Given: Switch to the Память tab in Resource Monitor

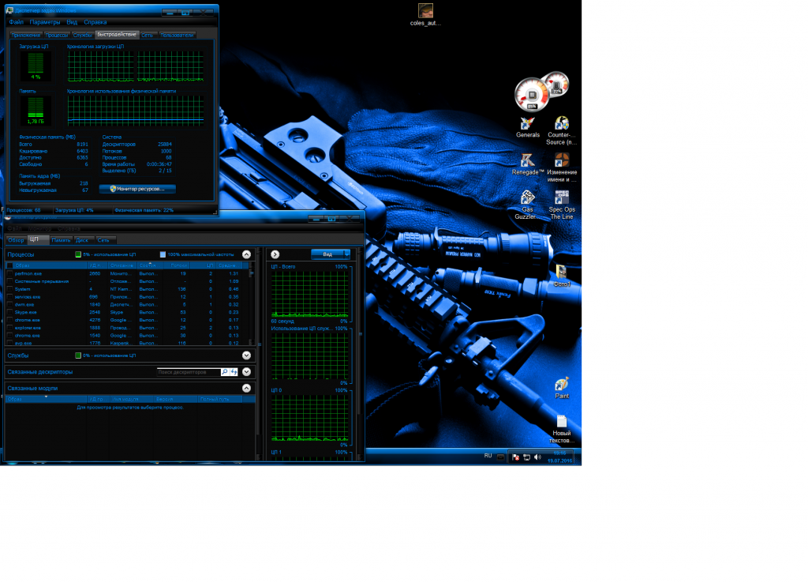Looking at the screenshot, I should tap(61, 239).
